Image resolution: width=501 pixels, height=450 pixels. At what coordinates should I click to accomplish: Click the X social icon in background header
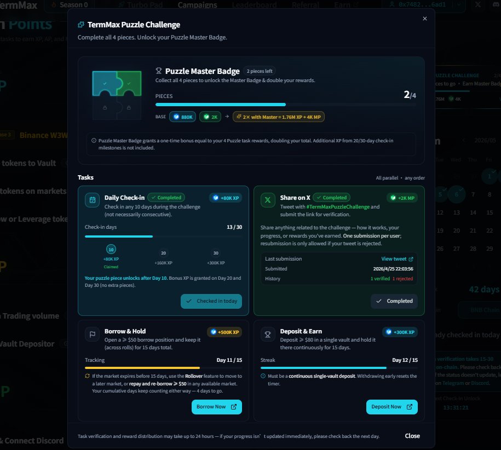coord(477,4)
